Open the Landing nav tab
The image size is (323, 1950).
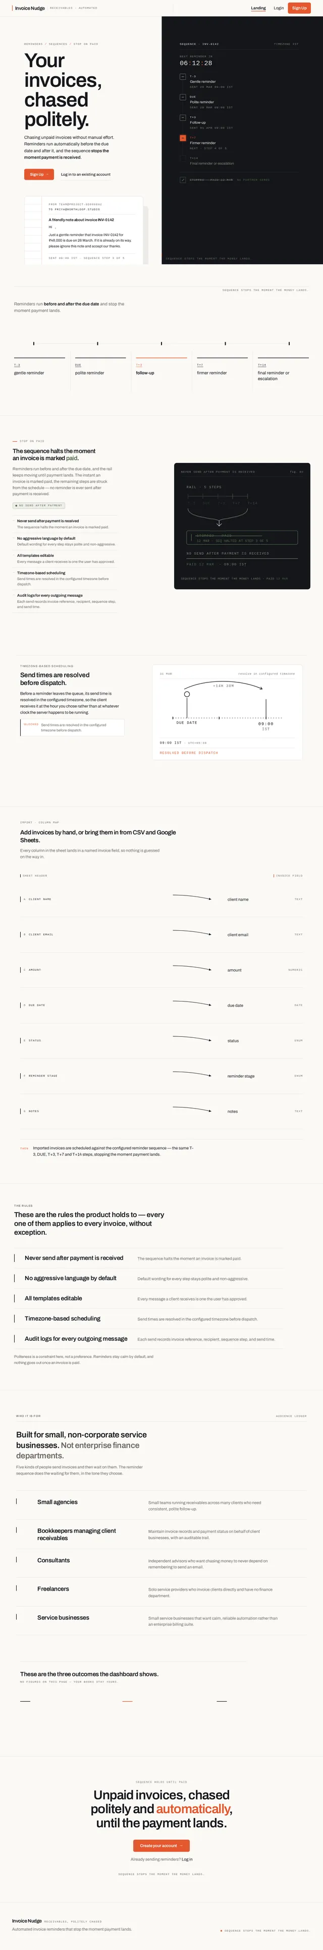click(258, 8)
